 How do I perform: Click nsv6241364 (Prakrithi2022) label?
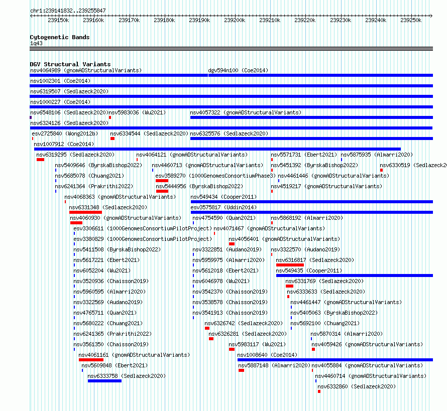click(x=94, y=186)
